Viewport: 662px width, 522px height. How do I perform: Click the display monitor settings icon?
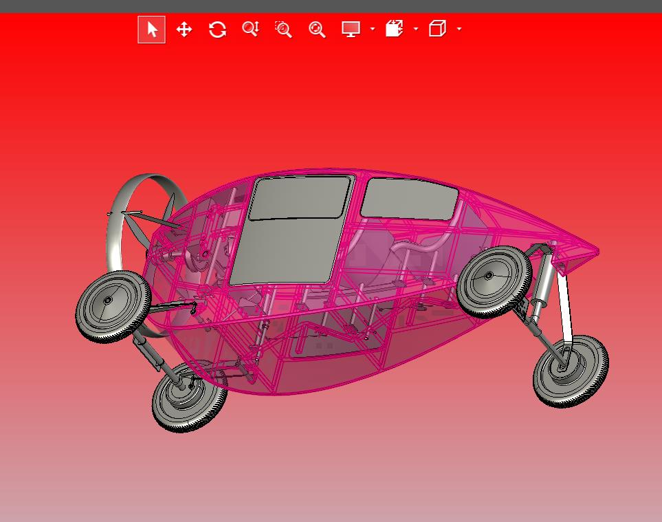click(x=351, y=29)
